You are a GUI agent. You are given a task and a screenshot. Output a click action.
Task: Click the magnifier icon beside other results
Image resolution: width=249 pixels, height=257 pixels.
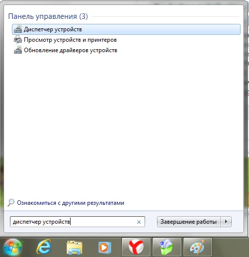click(11, 203)
